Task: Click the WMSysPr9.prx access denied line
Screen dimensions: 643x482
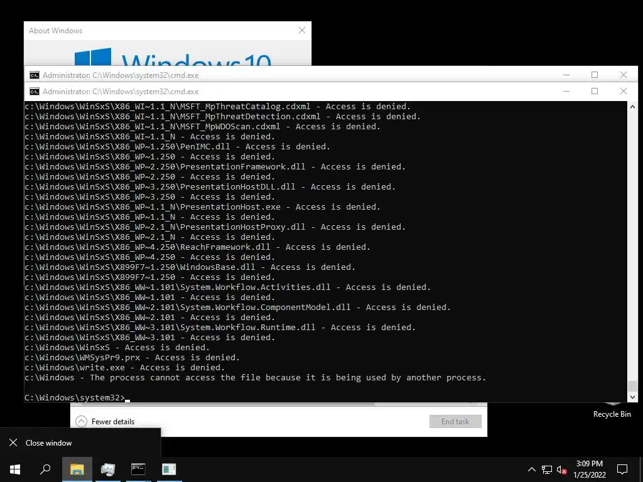Action: tap(132, 357)
